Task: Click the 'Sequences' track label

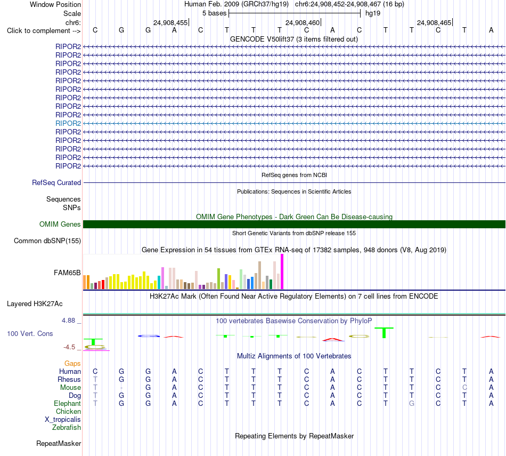Action: point(63,199)
